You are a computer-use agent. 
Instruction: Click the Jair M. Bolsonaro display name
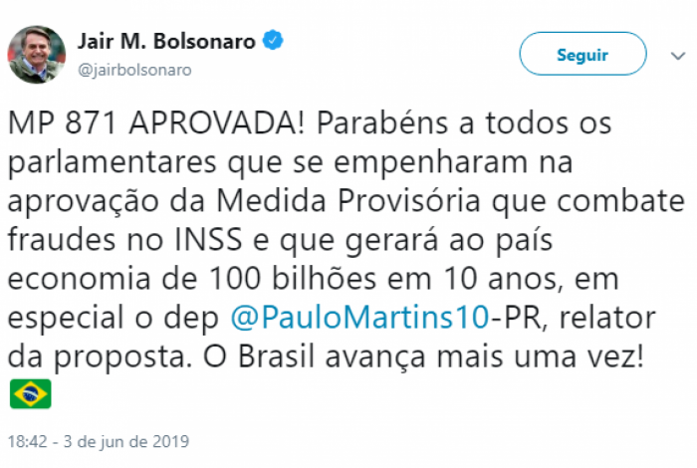pos(165,43)
